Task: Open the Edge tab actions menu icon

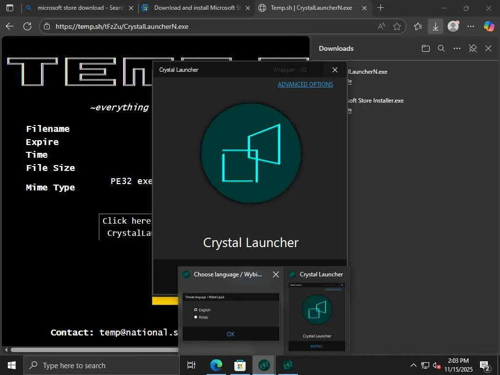Action: (x=10, y=8)
